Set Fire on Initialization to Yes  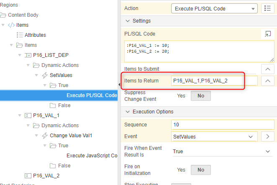point(181,170)
